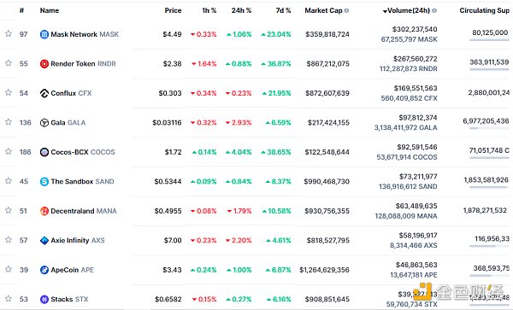Click the Gala circulating supply progress bar

pyautogui.click(x=489, y=128)
